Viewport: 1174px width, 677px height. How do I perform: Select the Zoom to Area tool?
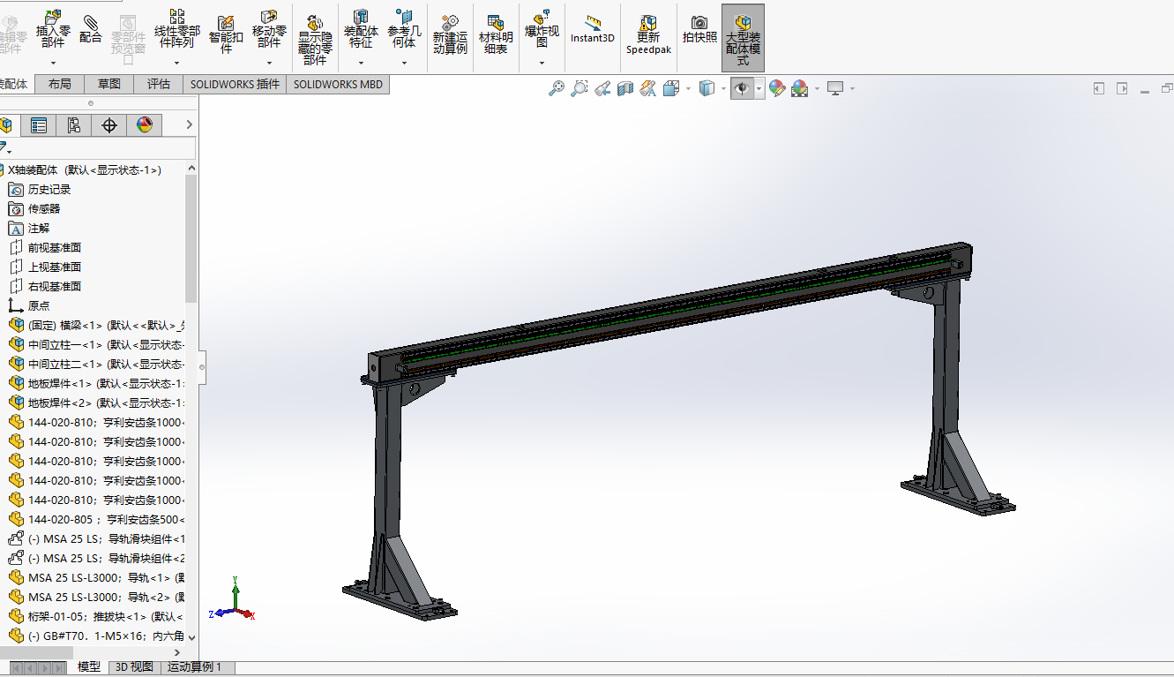click(579, 88)
